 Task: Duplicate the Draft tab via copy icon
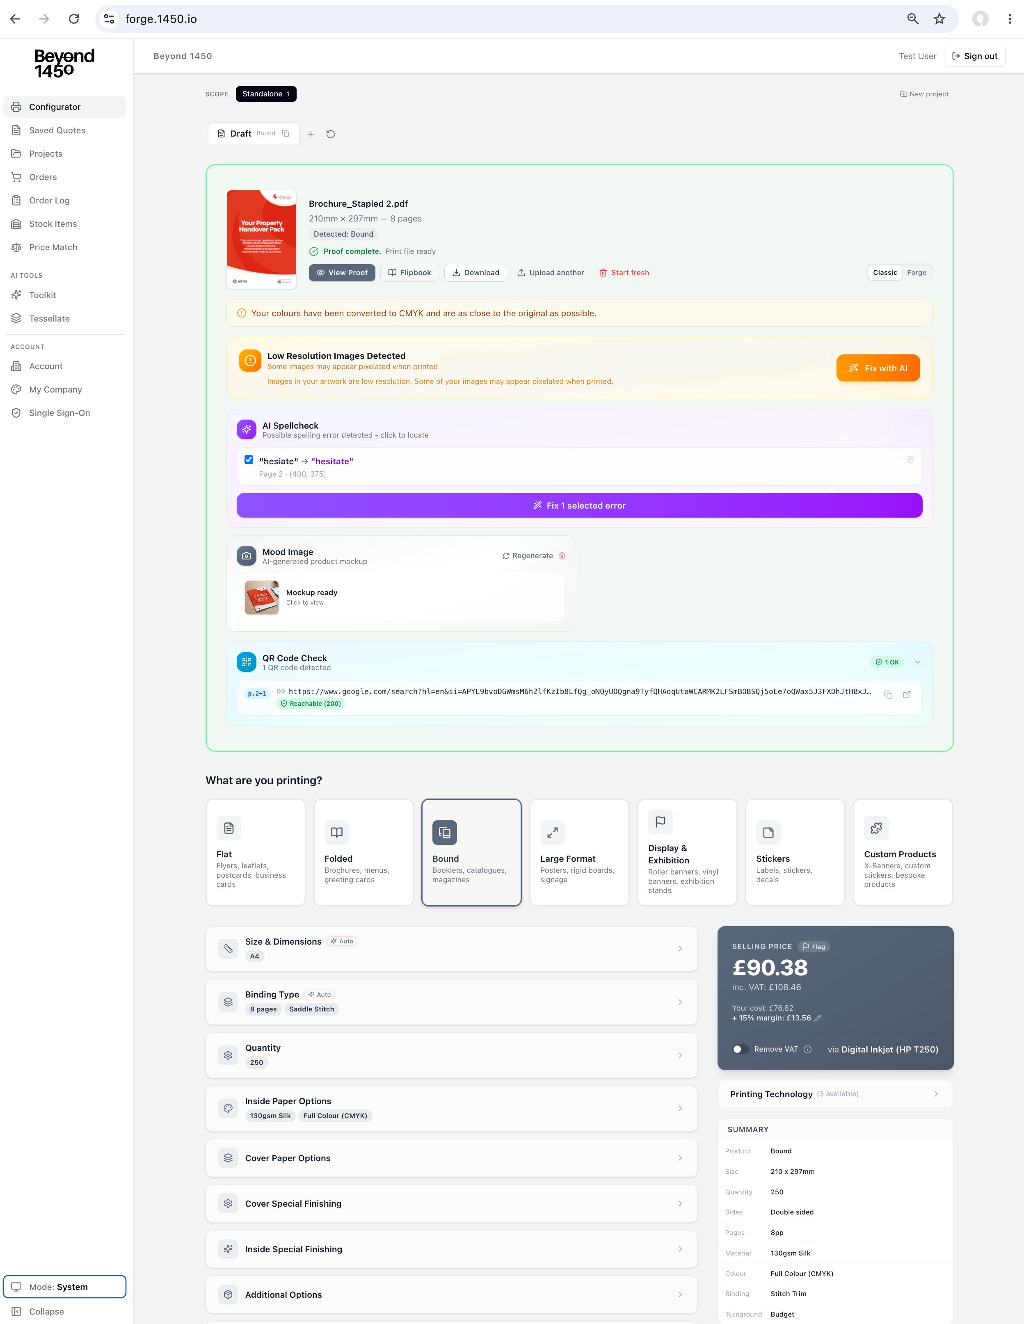tap(286, 133)
